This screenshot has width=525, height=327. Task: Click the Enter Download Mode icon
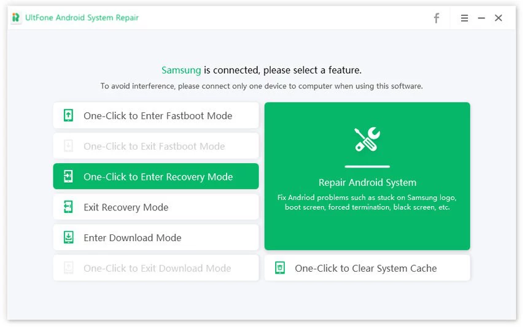click(x=68, y=237)
